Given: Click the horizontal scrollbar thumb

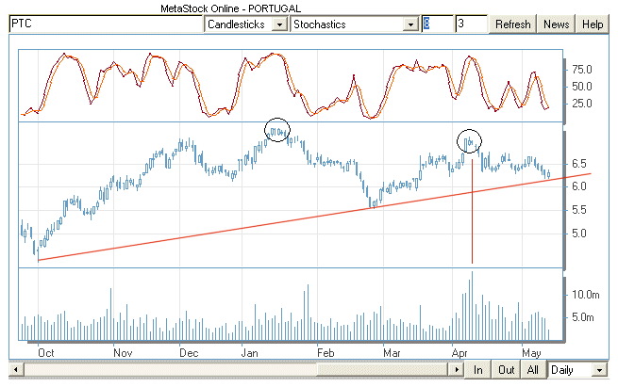Looking at the screenshot, I should 381,370.
